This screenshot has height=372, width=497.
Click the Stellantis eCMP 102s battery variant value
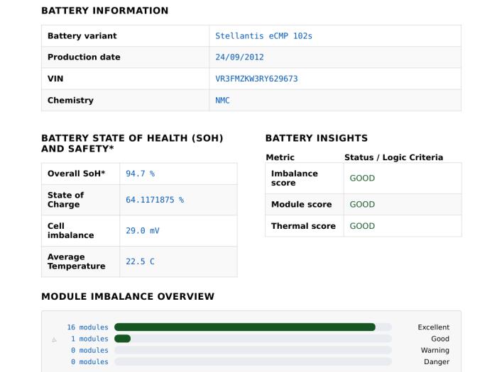[x=263, y=36]
